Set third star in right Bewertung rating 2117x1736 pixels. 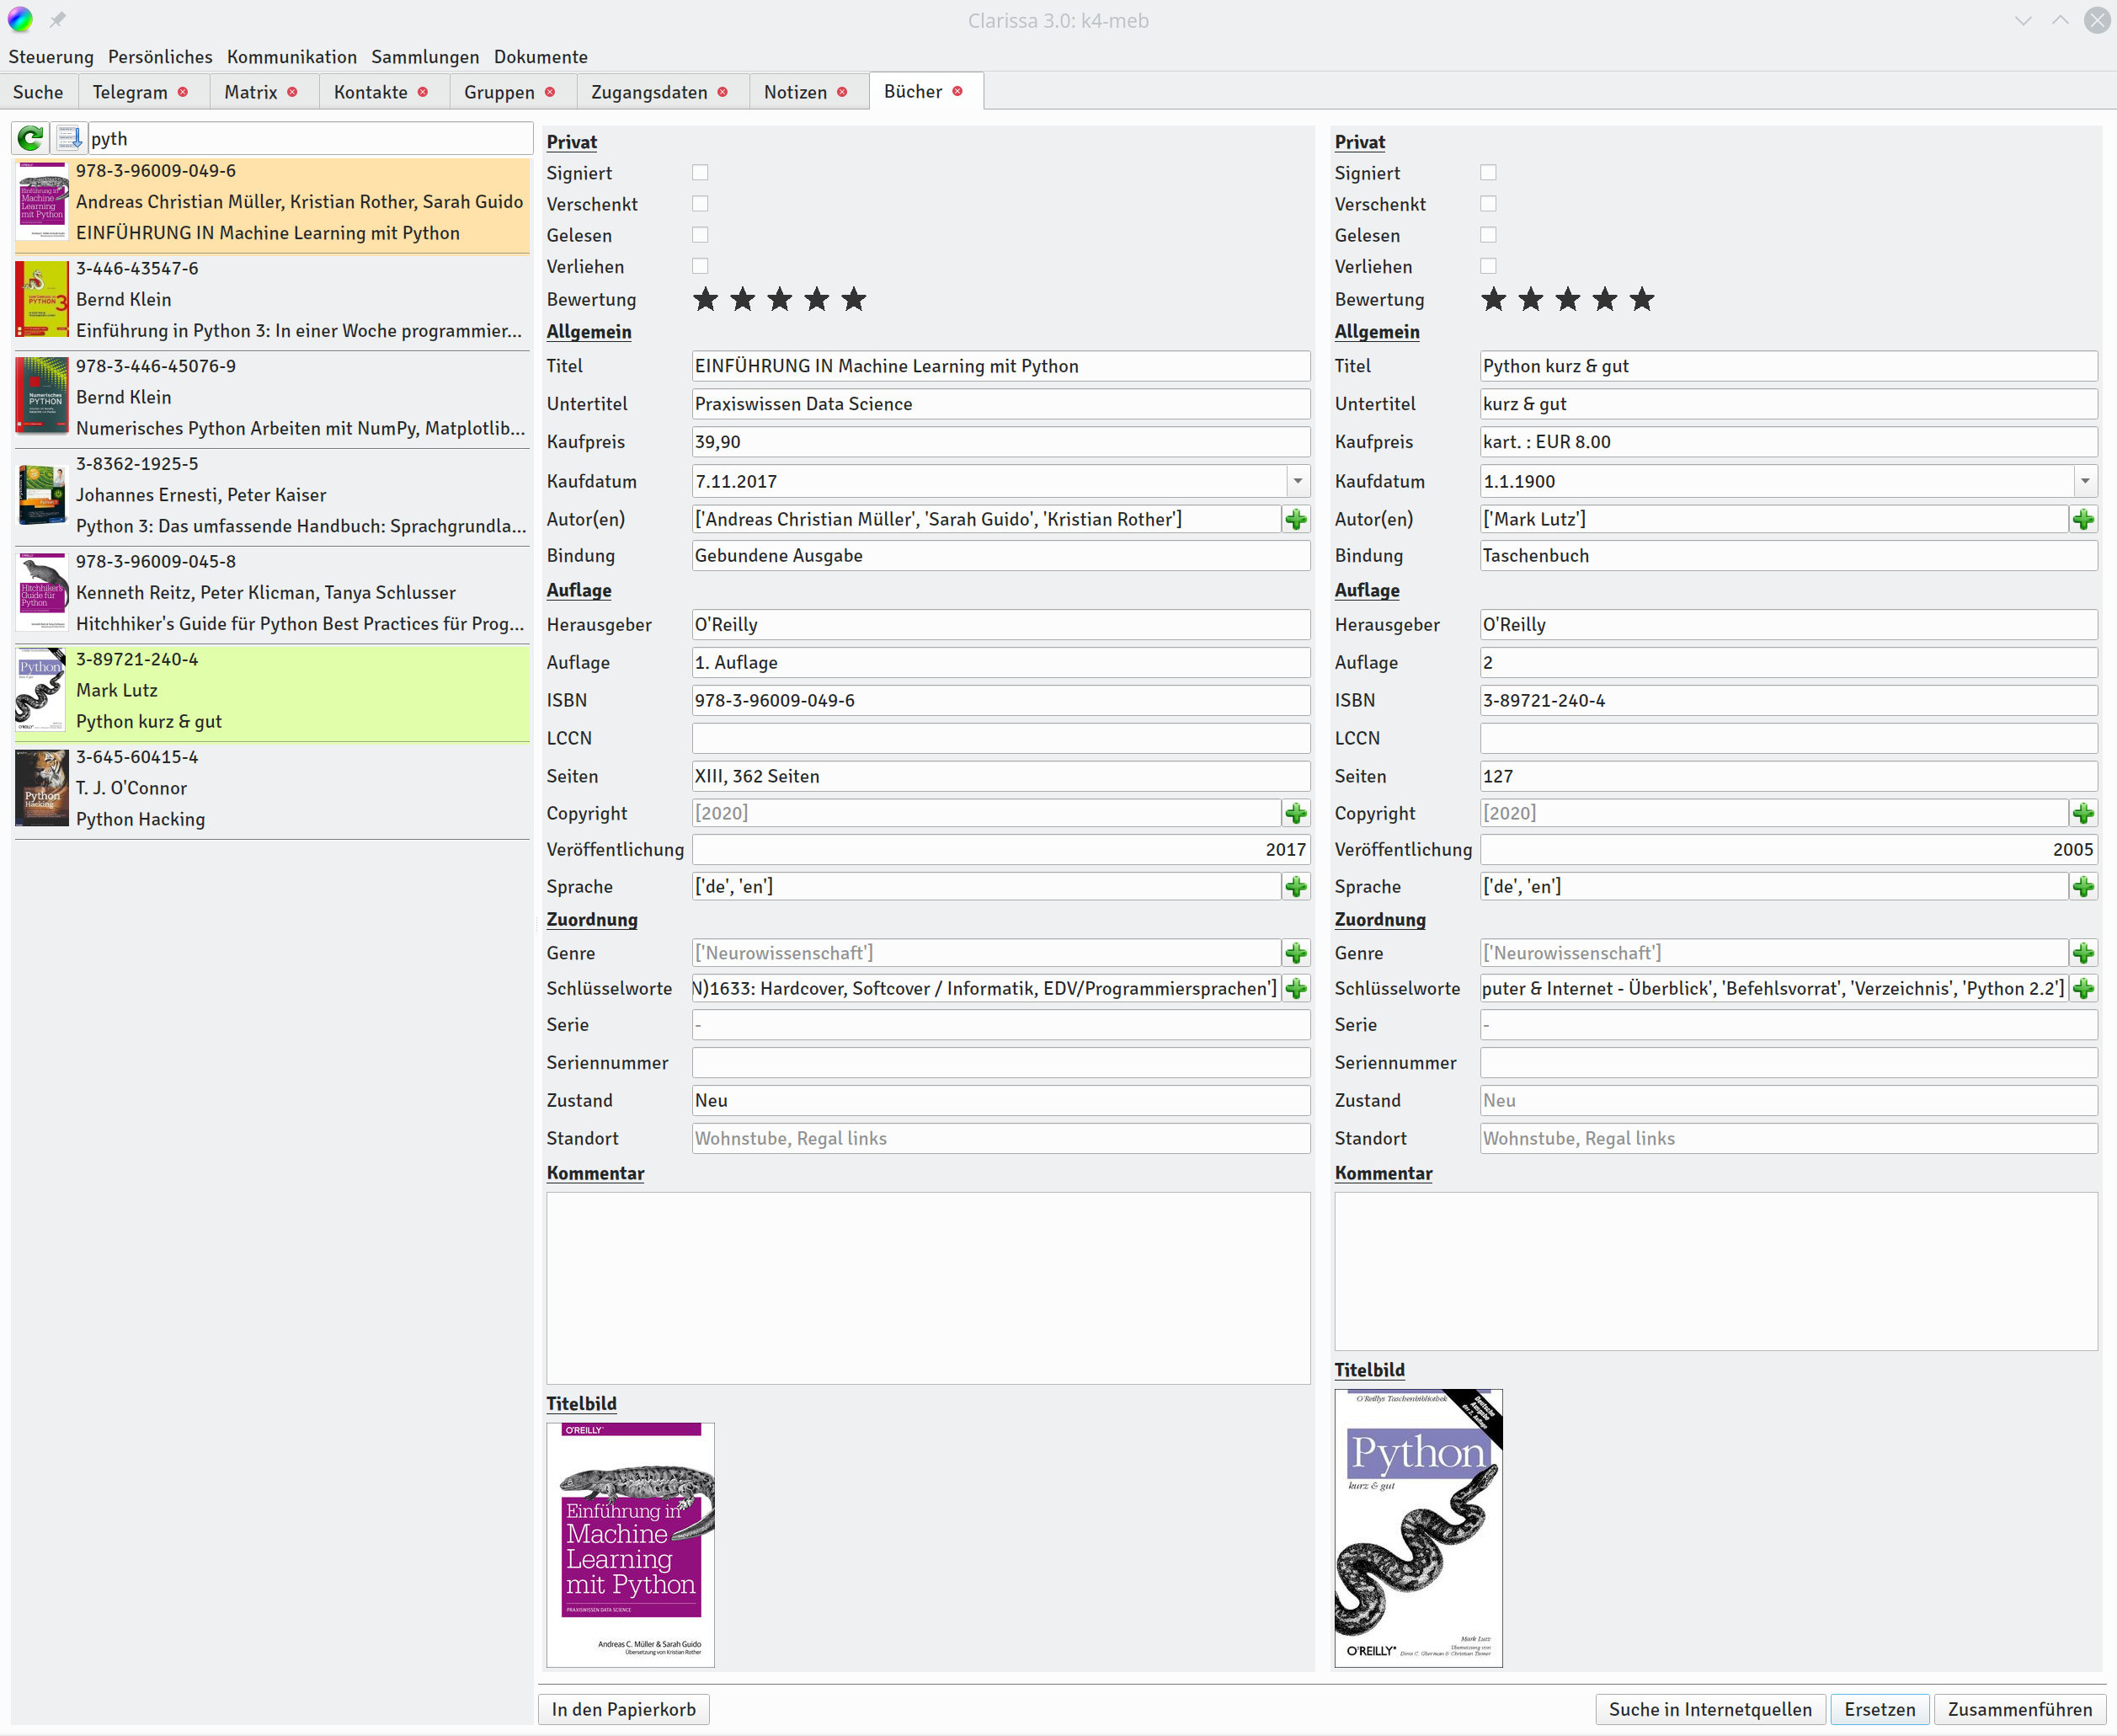click(1568, 299)
